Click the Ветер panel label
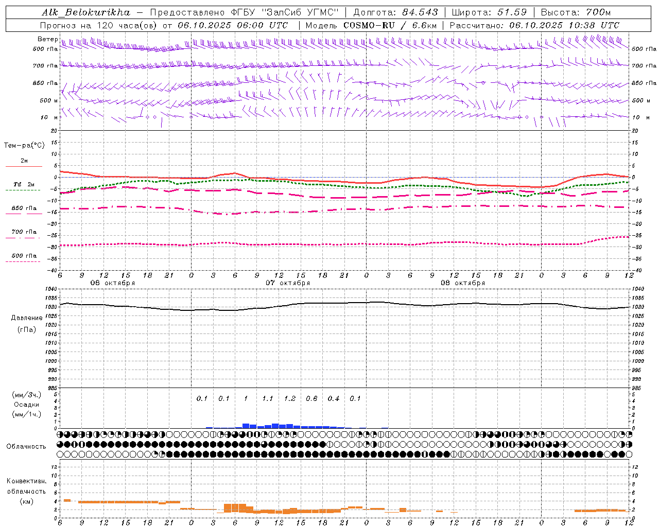 pos(47,39)
